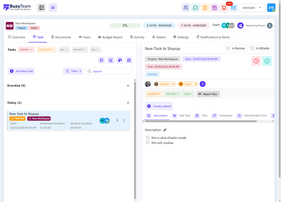Switch to list view icon

tap(102, 60)
